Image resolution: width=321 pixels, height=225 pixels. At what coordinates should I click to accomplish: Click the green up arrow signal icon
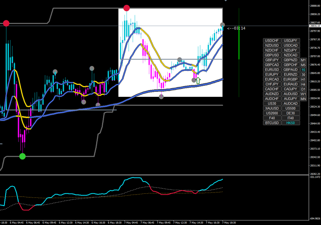click(198, 80)
